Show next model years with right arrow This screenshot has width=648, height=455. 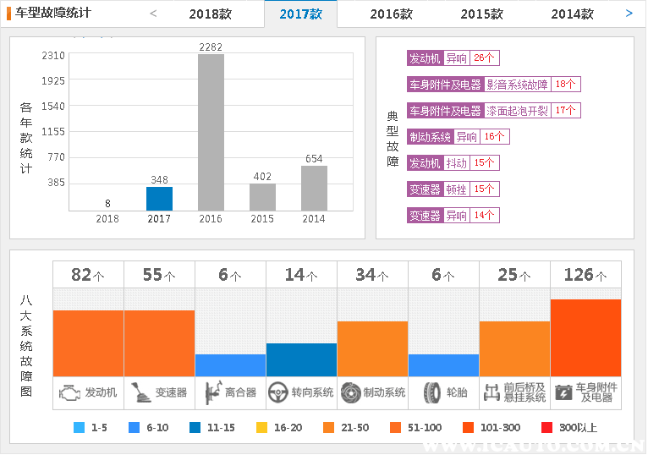pos(629,14)
